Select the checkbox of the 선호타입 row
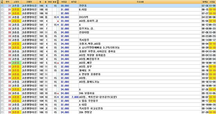This screenshot has height=114, width=216. [2, 32]
